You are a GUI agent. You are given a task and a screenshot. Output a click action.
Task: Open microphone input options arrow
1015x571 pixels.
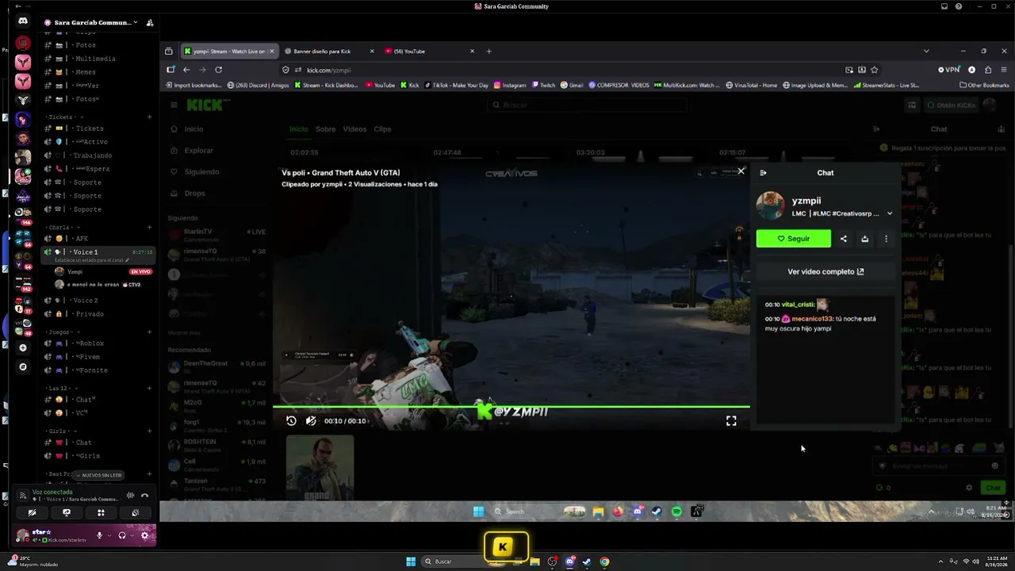(109, 535)
